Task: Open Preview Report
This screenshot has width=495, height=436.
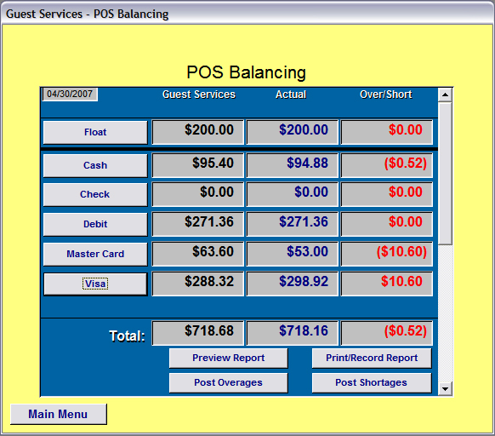Action: [x=229, y=358]
